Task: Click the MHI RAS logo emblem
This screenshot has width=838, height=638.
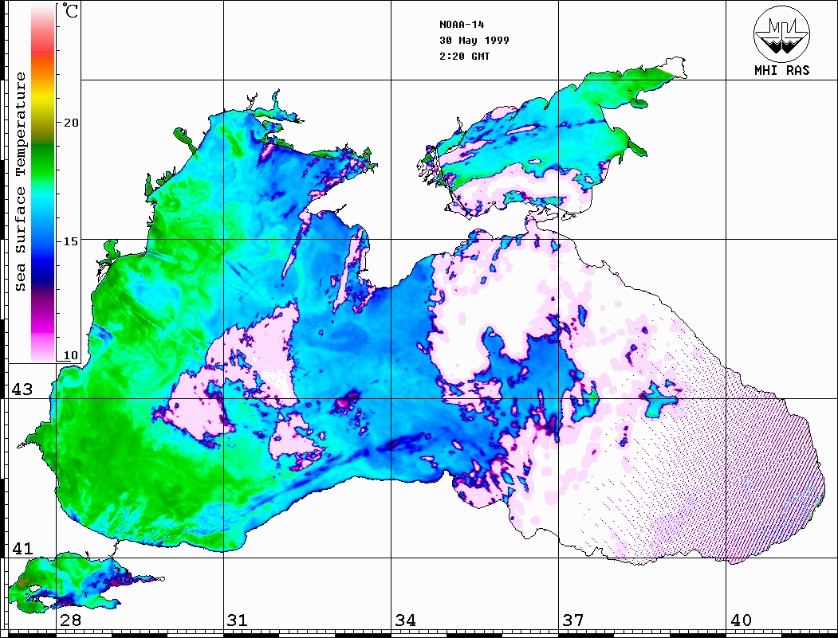Action: 781,33
